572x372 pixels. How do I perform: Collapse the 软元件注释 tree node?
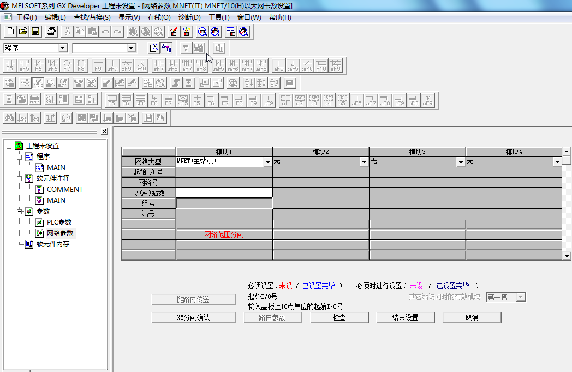(x=19, y=179)
